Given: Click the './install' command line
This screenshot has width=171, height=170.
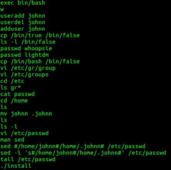Looking at the screenshot, I should [x=16, y=166].
